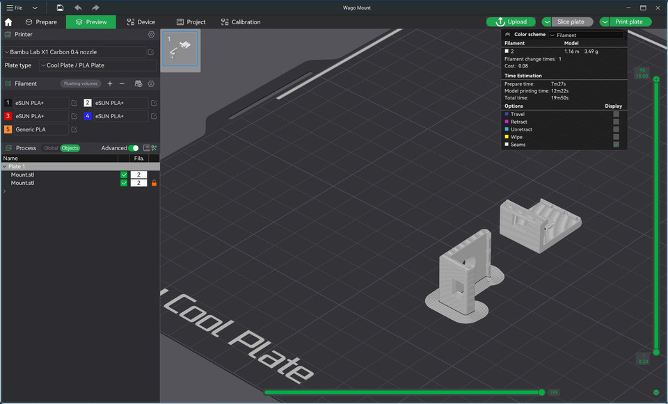Open the Color scheme Filament dropdown
Image resolution: width=668 pixels, height=404 pixels.
pyautogui.click(x=587, y=33)
